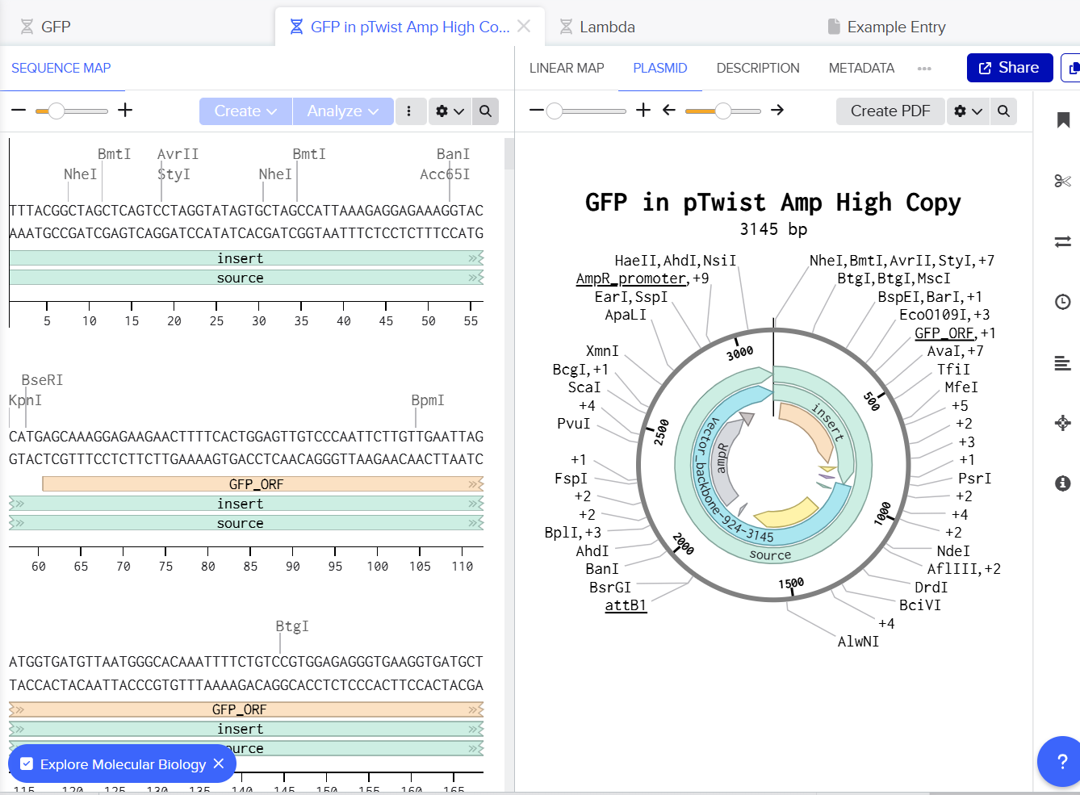
Task: Search in plasmid view with magnifier icon
Action: click(x=1003, y=111)
